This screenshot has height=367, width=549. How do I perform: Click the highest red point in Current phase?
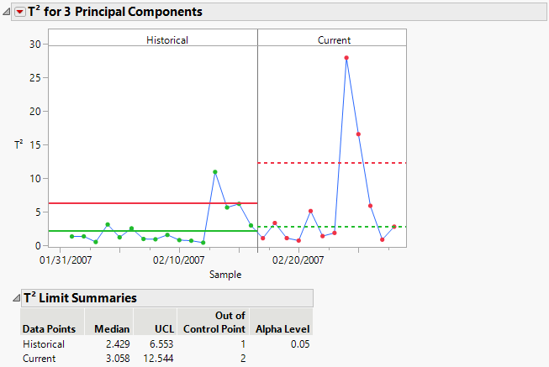click(x=346, y=58)
